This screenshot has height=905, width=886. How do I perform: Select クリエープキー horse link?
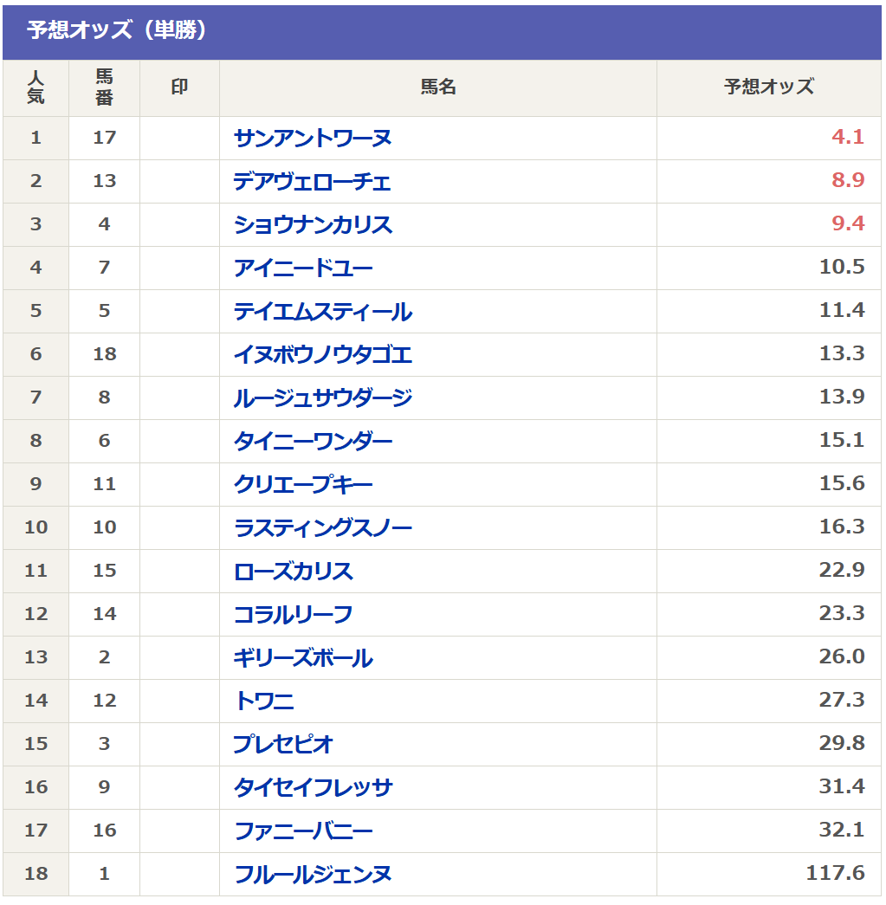[303, 485]
